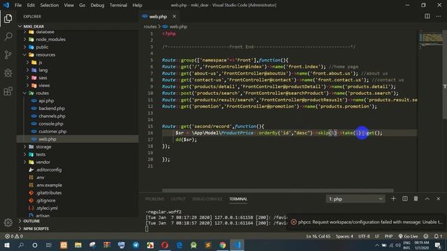
Task: Open the Source Control view
Action: (x=8, y=54)
